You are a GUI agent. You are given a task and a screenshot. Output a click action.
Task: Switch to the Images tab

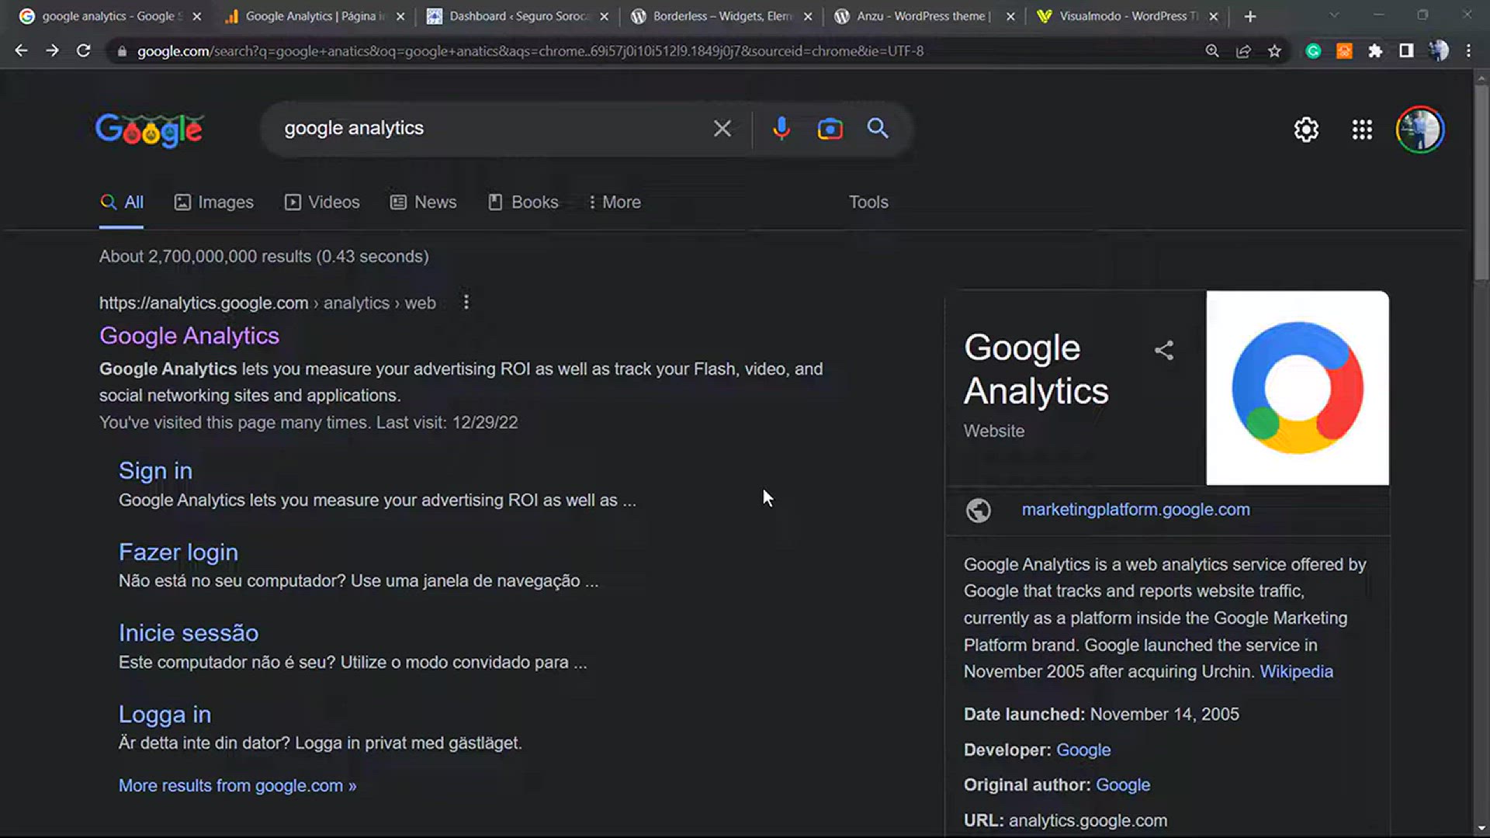click(x=214, y=202)
